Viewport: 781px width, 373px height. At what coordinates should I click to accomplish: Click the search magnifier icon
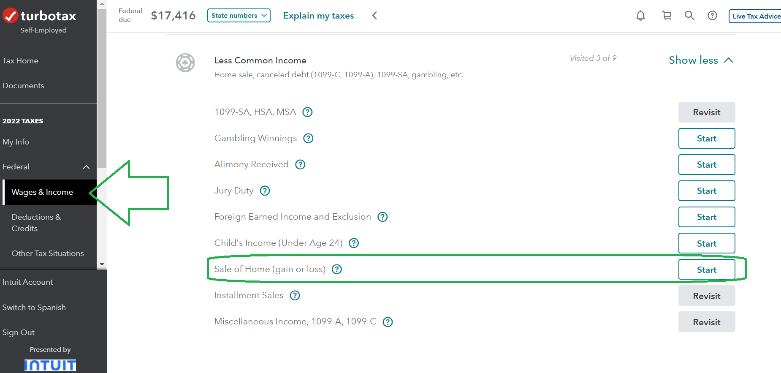pyautogui.click(x=689, y=16)
